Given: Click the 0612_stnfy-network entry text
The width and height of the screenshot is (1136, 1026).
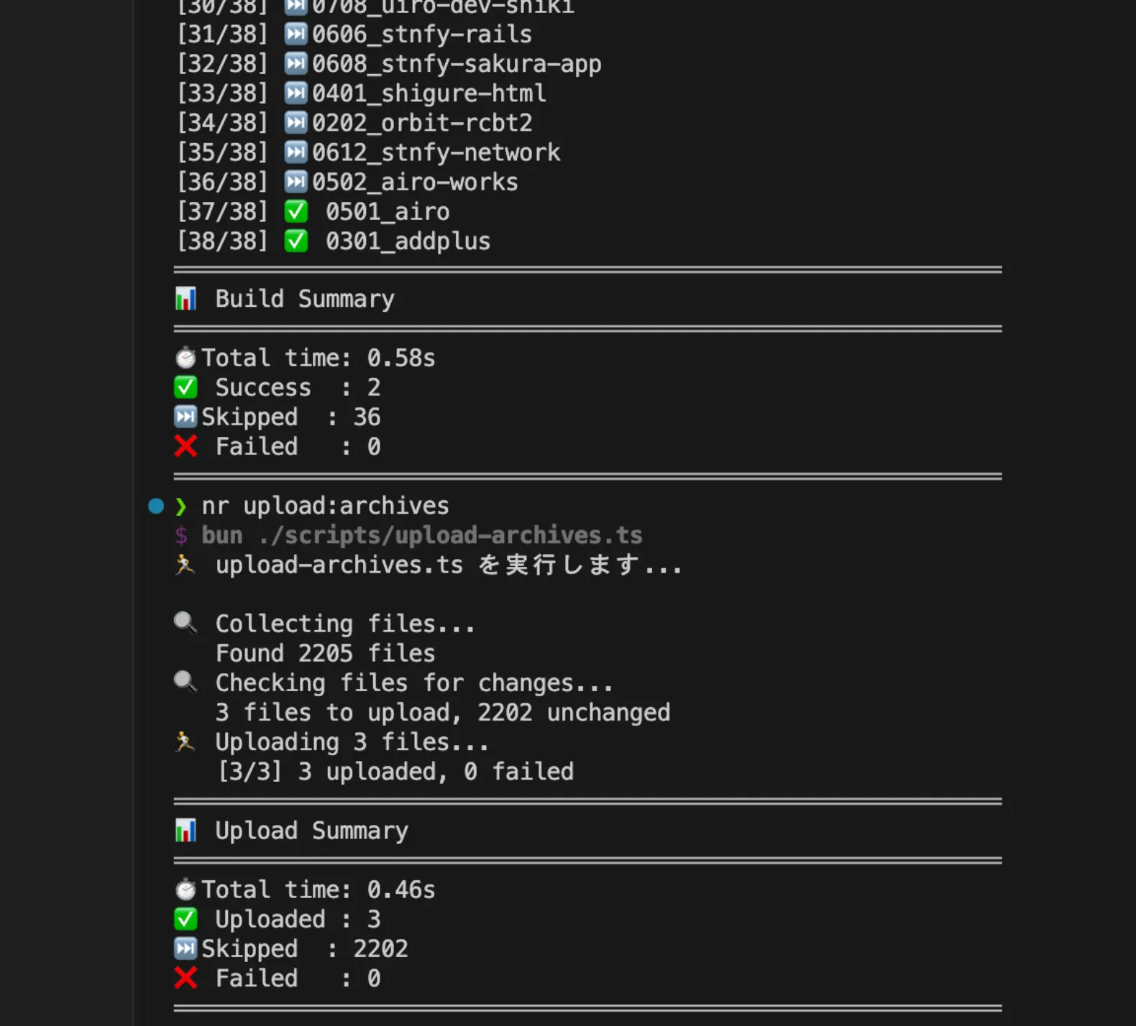Looking at the screenshot, I should pos(436,152).
